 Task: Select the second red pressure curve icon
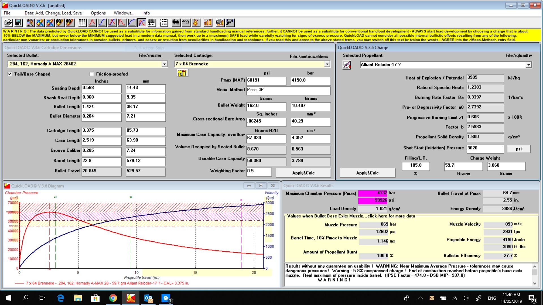122,22
